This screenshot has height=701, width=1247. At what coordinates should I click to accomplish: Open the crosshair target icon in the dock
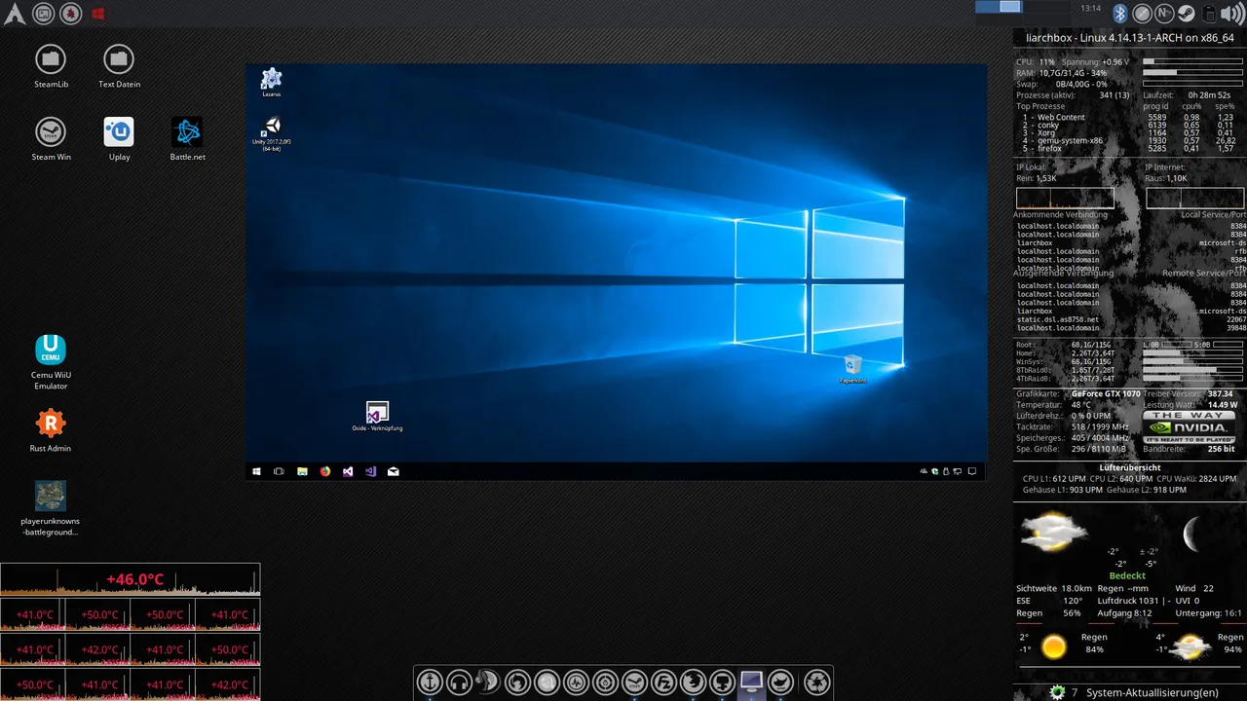coord(605,683)
